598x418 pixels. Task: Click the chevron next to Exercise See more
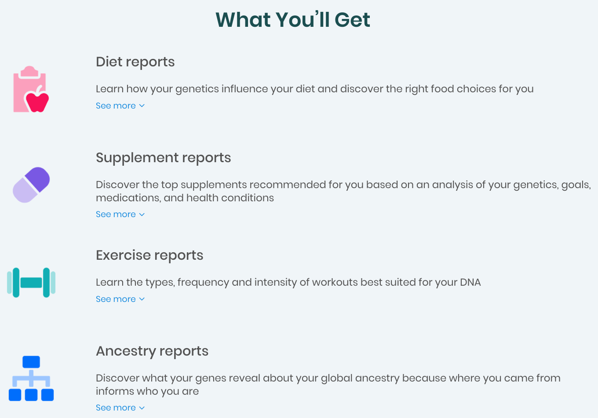click(142, 299)
